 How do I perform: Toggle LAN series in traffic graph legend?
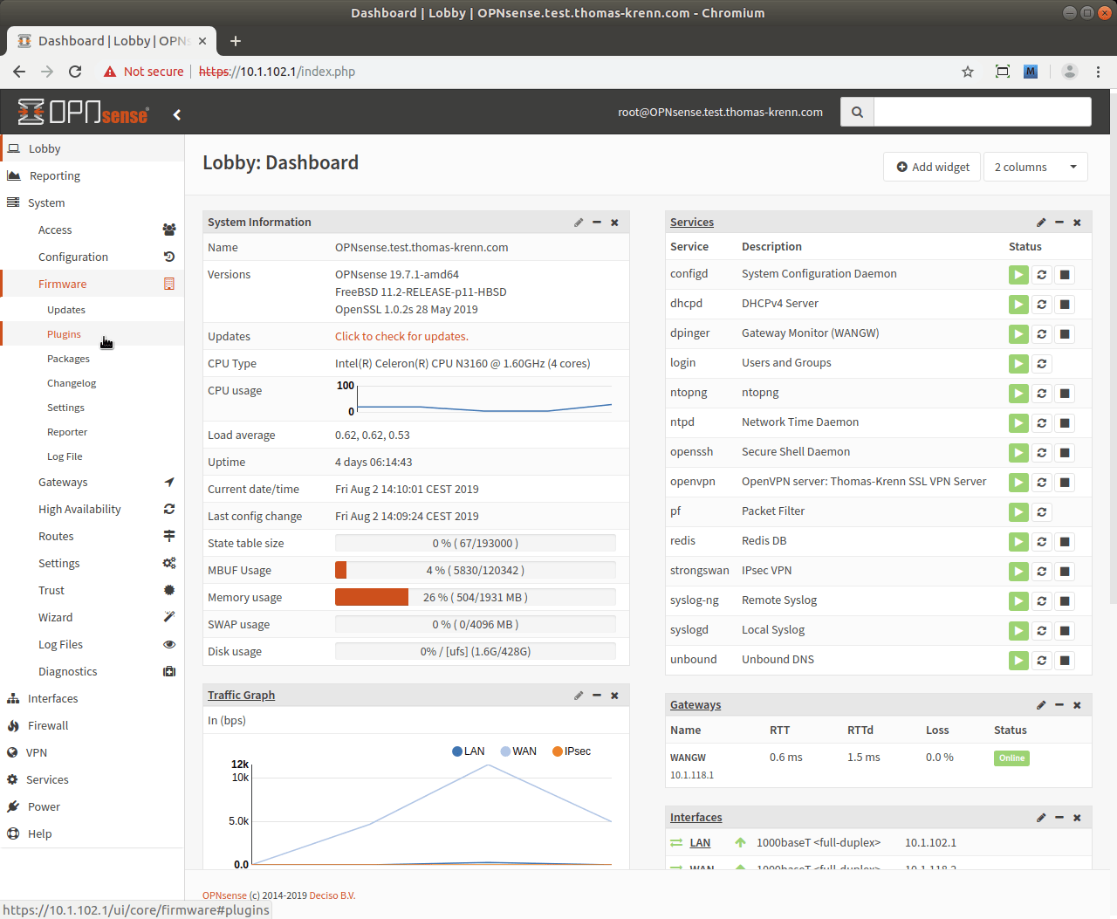(468, 751)
